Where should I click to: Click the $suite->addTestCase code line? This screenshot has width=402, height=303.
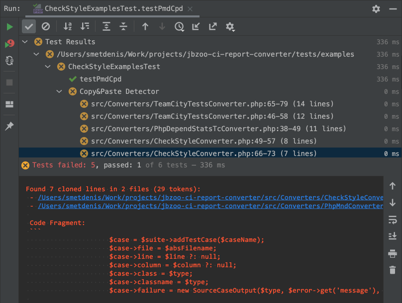pos(187,240)
